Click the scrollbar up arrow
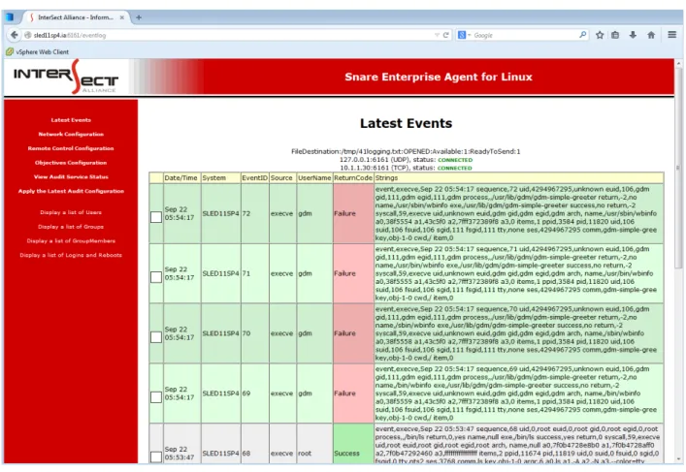Image resolution: width=686 pixels, height=472 pixels. pyautogui.click(x=678, y=63)
